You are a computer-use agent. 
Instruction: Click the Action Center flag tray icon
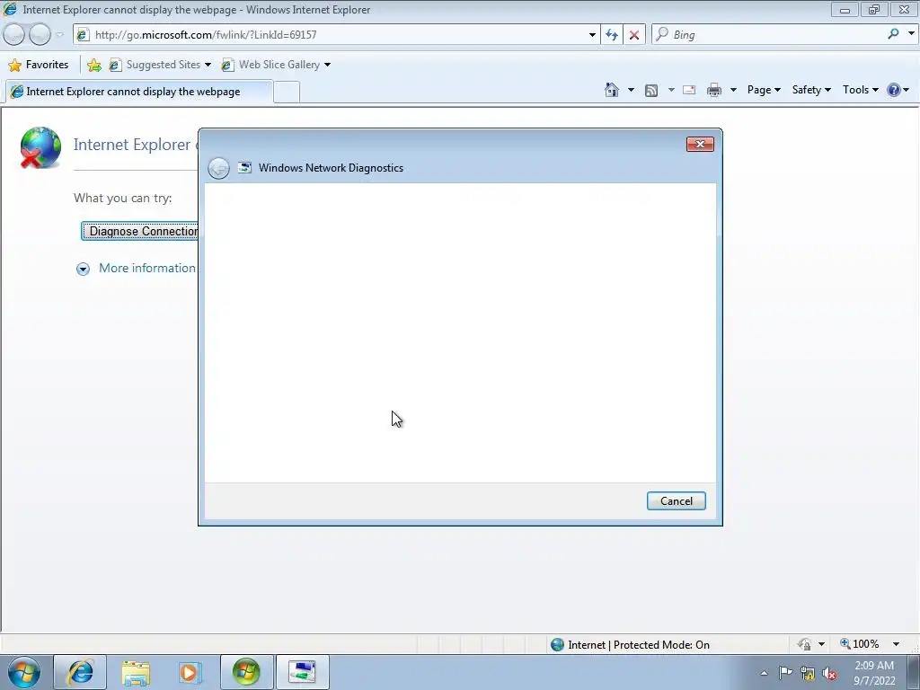785,673
